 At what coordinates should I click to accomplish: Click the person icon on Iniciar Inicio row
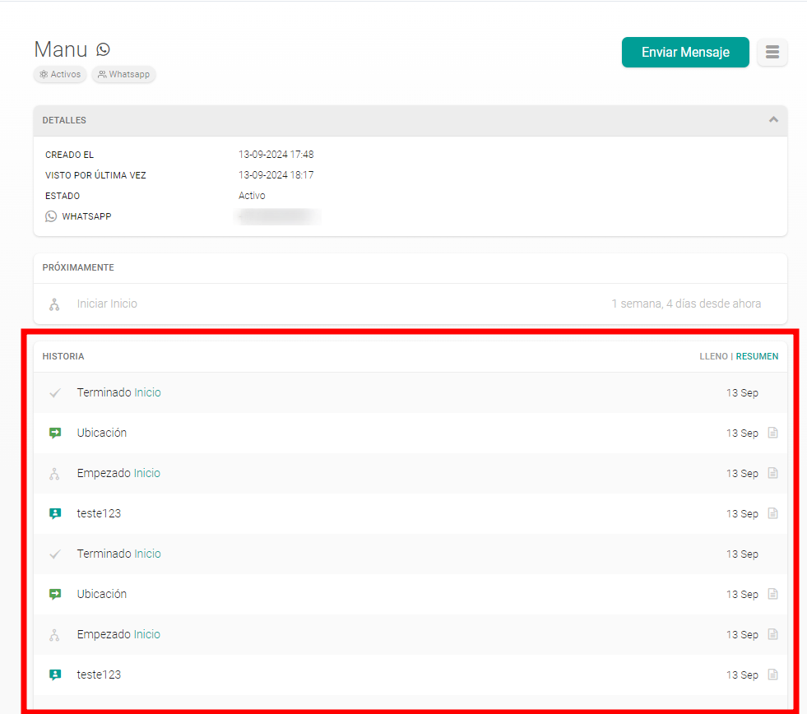click(53, 304)
